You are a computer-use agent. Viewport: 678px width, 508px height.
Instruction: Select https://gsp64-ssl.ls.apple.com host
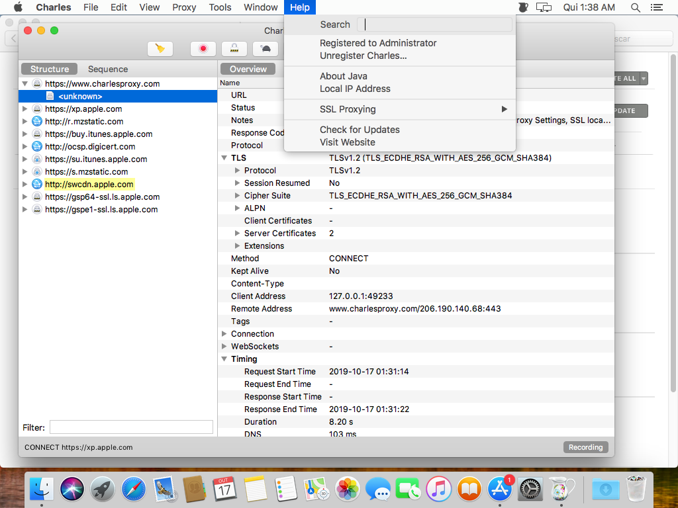tap(102, 197)
